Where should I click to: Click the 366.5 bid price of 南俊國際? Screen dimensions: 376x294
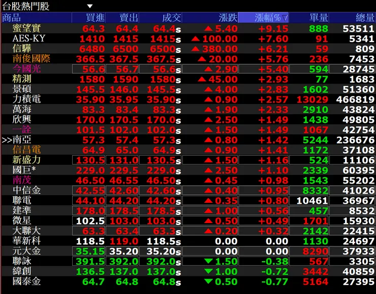[90, 59]
